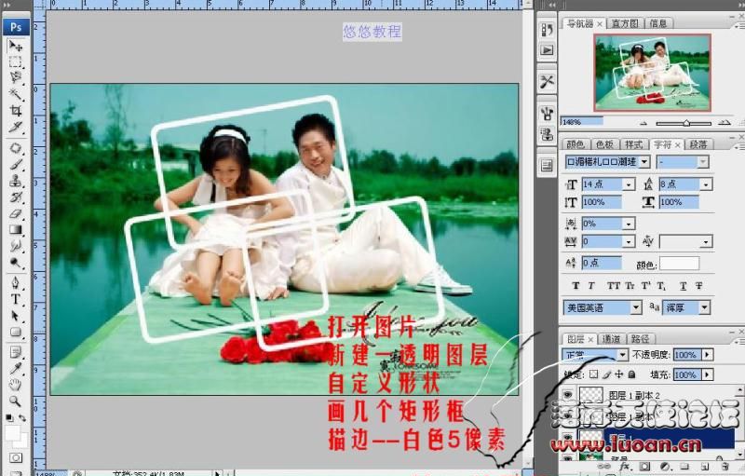This screenshot has height=476, width=745.
Task: Open the layer blend mode 正常 dropdown
Action: tap(622, 355)
